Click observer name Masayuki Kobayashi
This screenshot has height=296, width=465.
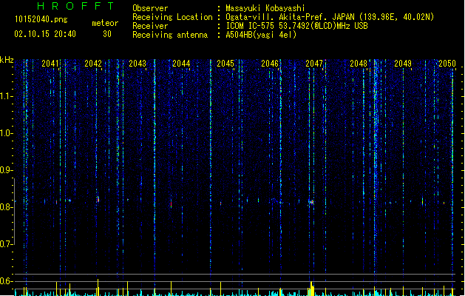pos(265,8)
